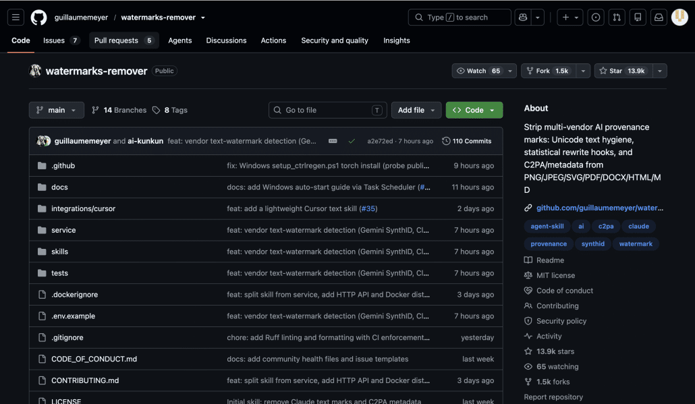Select the agent-skill topic tag
Image resolution: width=695 pixels, height=404 pixels.
547,227
